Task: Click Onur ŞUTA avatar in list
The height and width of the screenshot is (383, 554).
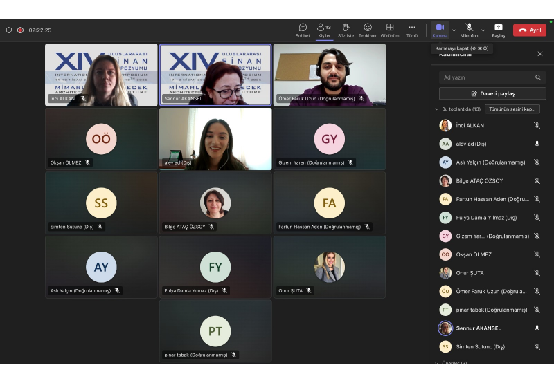Action: tap(445, 273)
